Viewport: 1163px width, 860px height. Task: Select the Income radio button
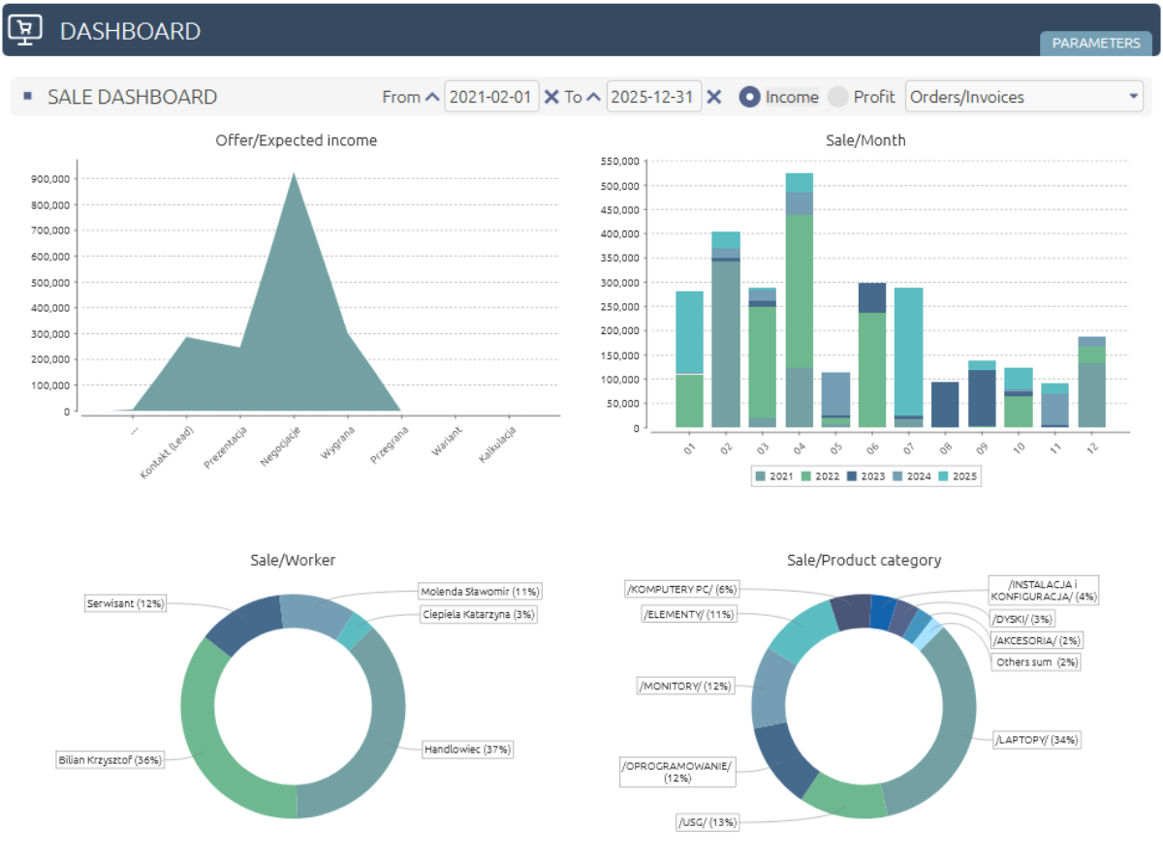(749, 97)
